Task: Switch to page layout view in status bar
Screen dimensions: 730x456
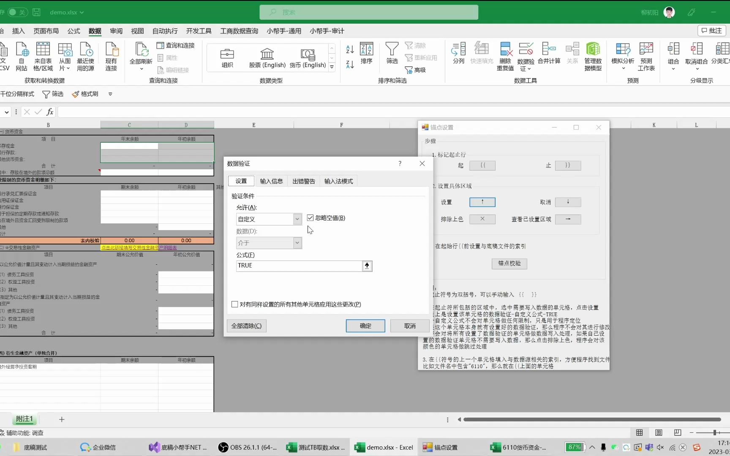Action: point(659,433)
